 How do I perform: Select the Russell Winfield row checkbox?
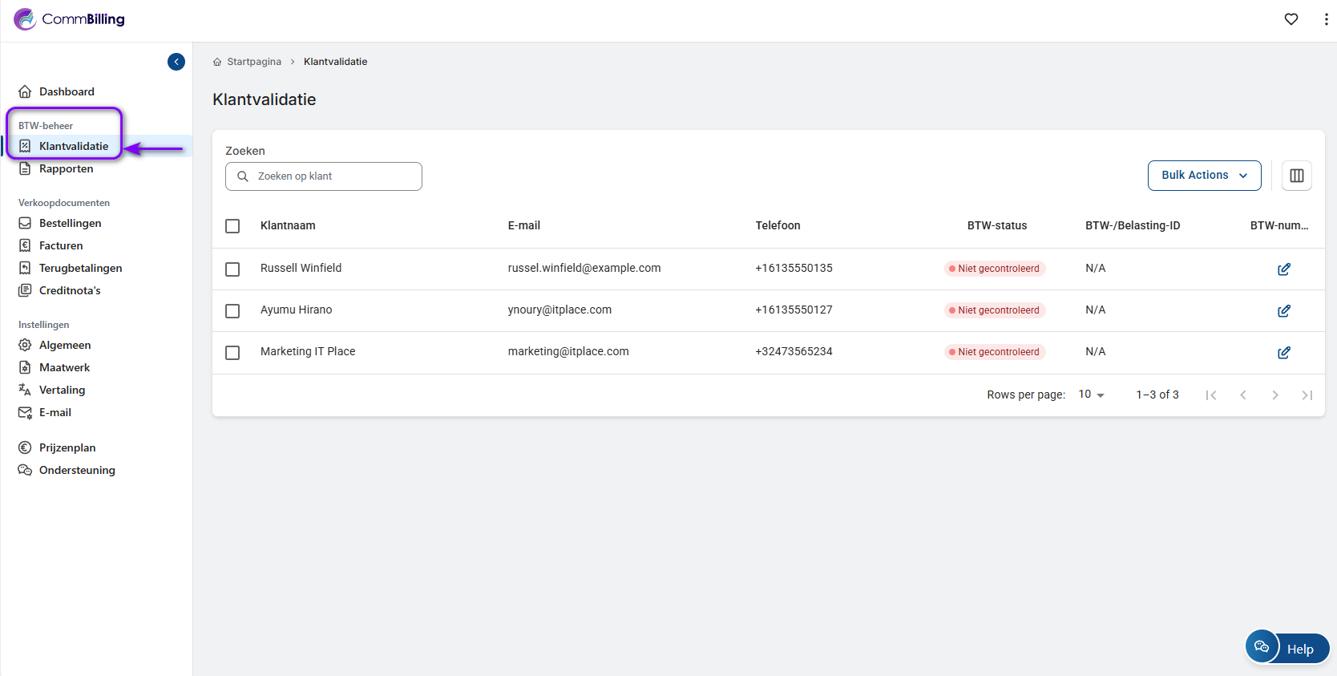(x=232, y=269)
